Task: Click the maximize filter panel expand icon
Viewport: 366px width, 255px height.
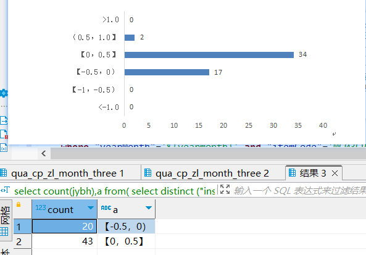Action: click(225, 189)
